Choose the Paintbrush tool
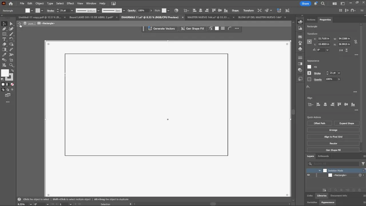366x206 pixels. (11, 34)
